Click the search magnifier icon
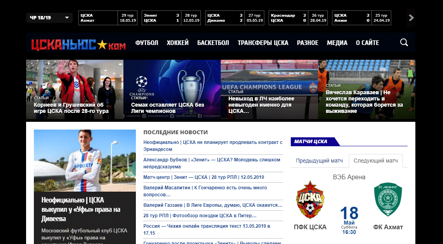Image resolution: width=443 pixels, height=244 pixels. 404,43
